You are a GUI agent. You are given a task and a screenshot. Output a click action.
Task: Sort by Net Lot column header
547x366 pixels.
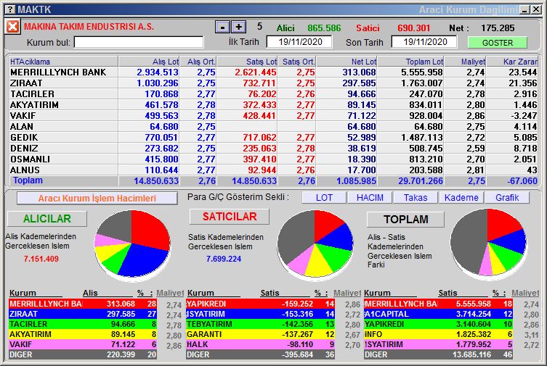coord(347,62)
